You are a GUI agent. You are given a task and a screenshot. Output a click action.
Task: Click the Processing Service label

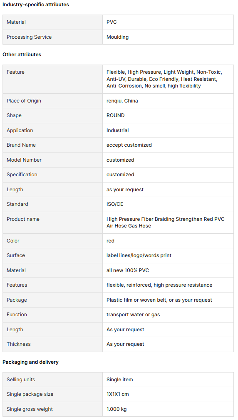[x=29, y=37]
